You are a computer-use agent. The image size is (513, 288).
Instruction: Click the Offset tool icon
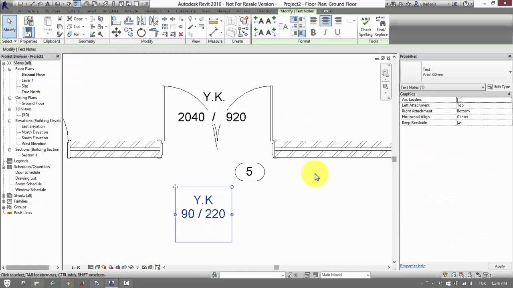click(129, 20)
